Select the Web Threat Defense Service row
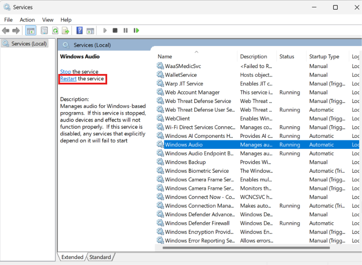Image resolution: width=362 pixels, height=265 pixels. pos(258,101)
